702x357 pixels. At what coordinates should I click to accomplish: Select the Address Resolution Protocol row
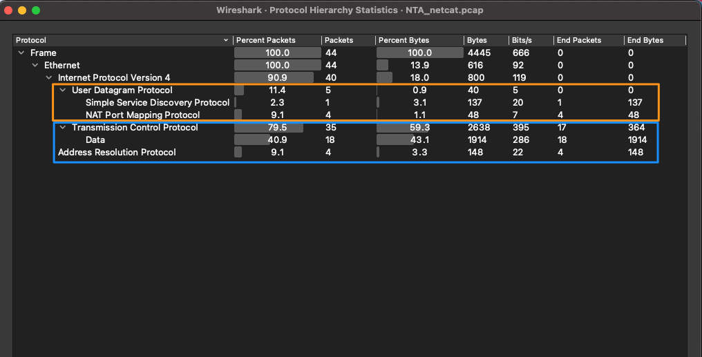click(117, 153)
